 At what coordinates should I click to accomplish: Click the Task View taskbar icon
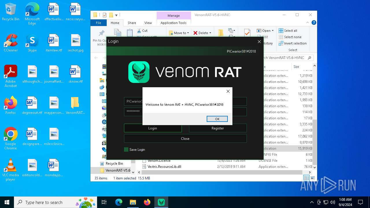pos(104,202)
